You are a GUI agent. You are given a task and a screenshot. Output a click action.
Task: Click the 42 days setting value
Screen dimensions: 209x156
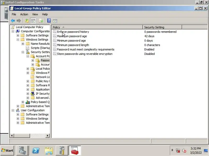(149, 36)
